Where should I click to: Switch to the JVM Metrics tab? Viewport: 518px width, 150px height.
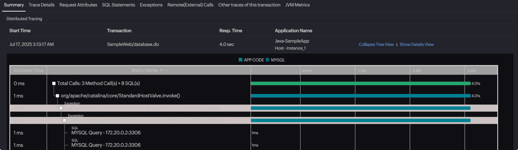[297, 5]
